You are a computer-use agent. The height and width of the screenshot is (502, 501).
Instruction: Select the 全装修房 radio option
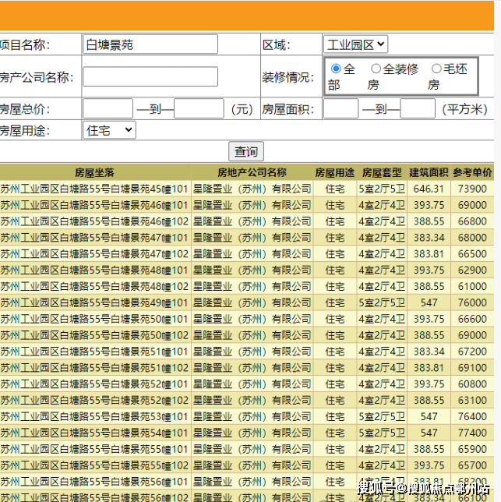[x=376, y=69]
